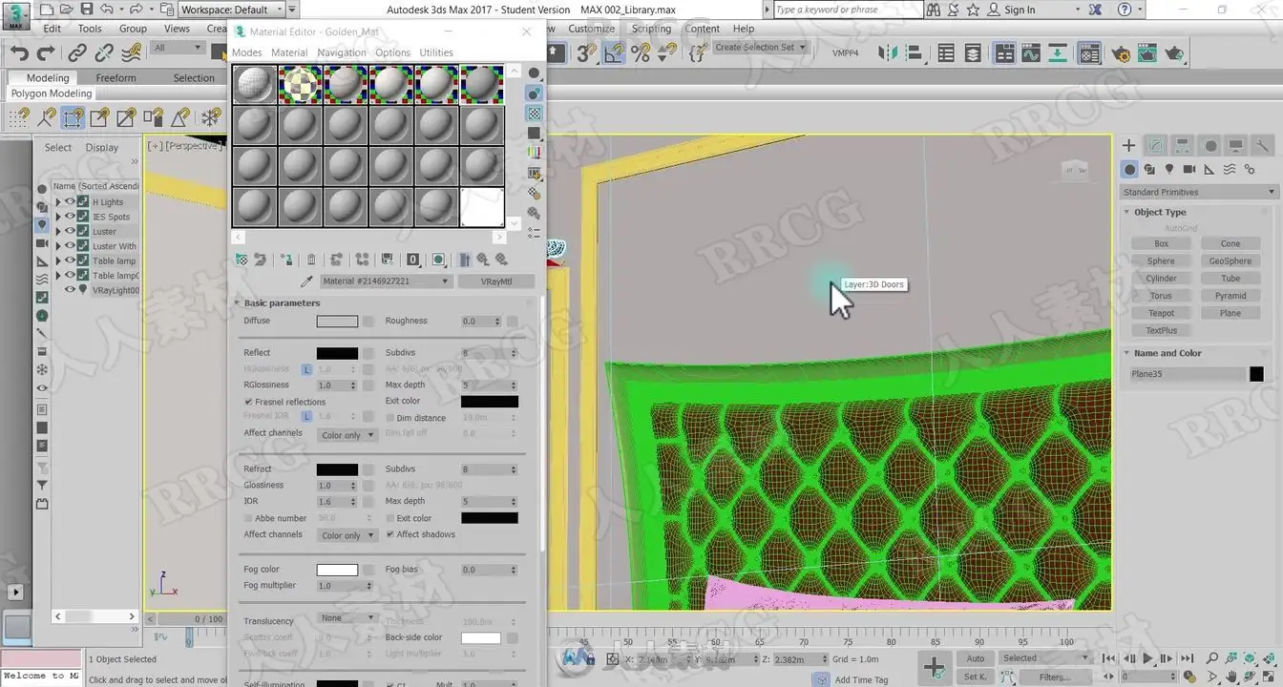Screen dimensions: 1283x687
Task: Click the TextPlus object button
Action: (1161, 330)
